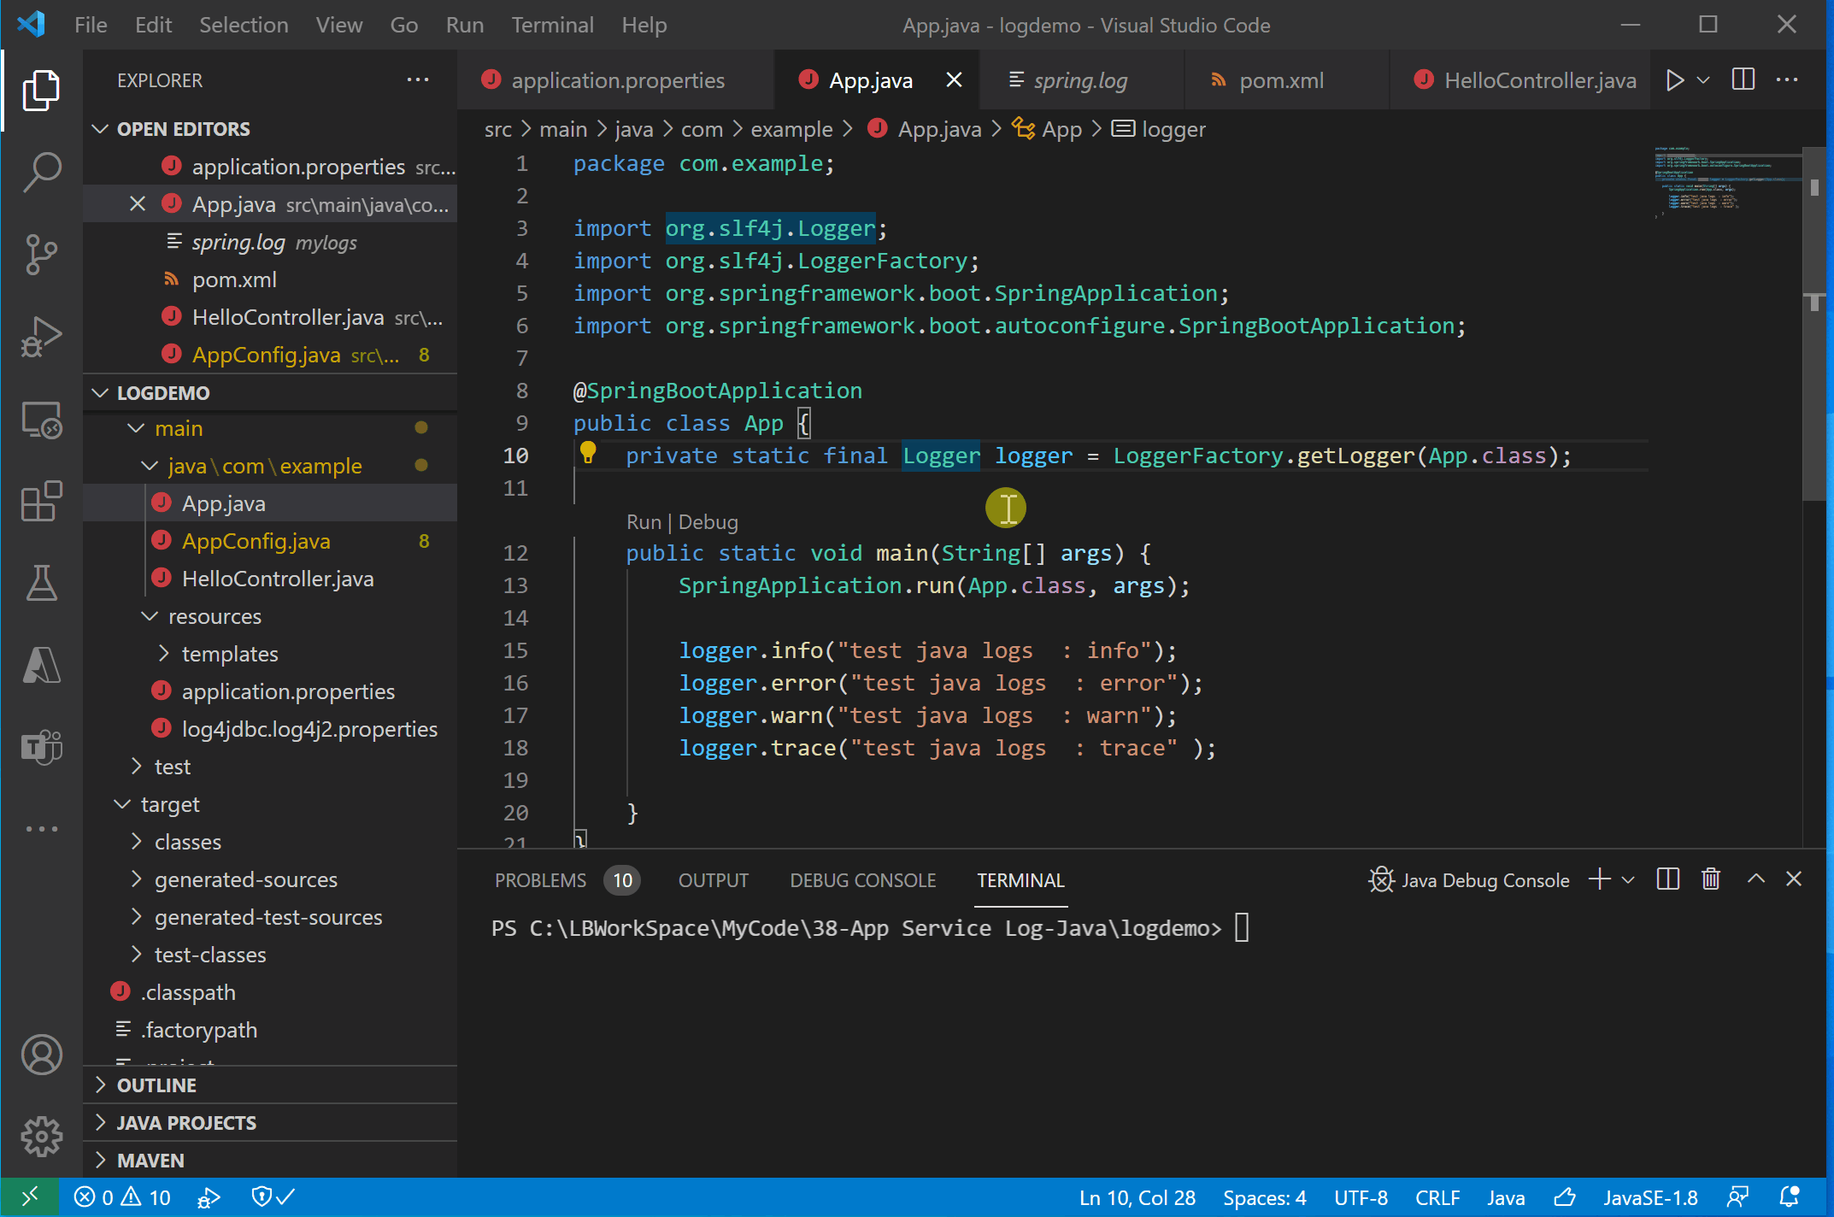Open the Search view in activity bar

[41, 172]
